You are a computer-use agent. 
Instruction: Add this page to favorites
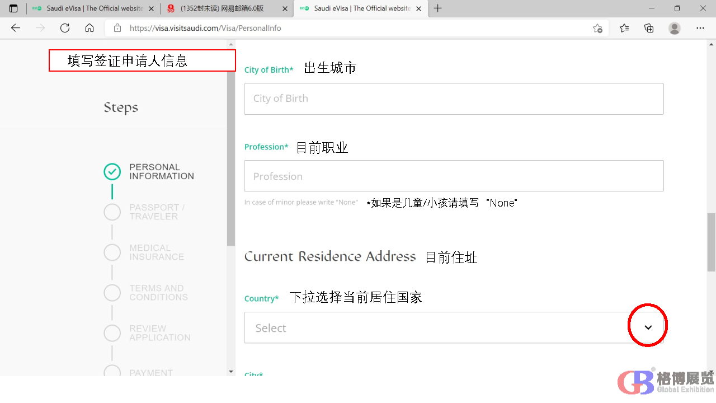pos(597,28)
